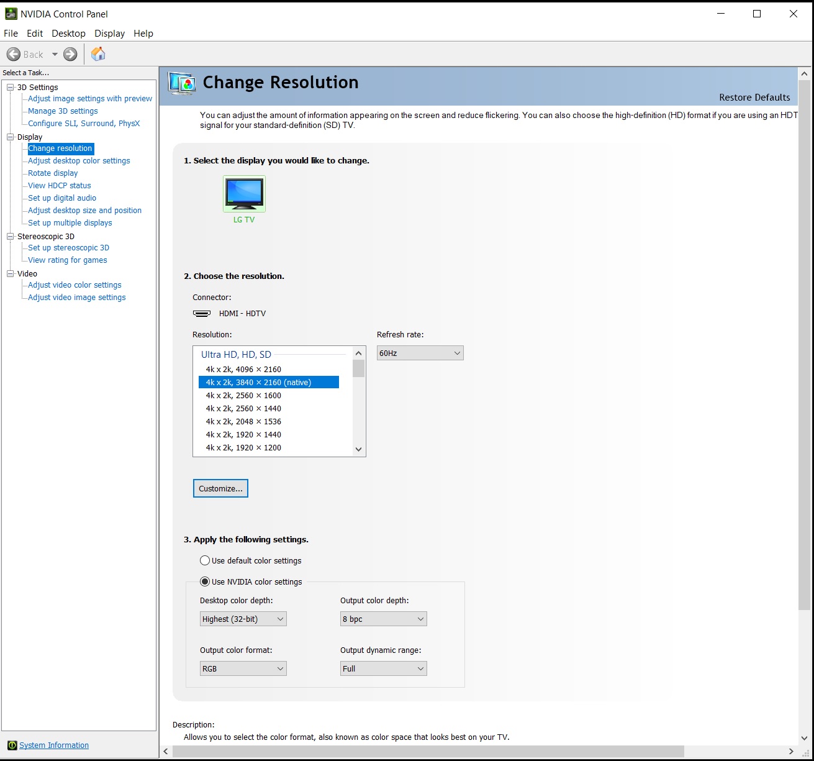Select resolution 1920 × 1200
The image size is (814, 761).
(x=269, y=448)
